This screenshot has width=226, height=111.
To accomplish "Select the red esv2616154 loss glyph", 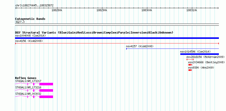I will [190, 59].
